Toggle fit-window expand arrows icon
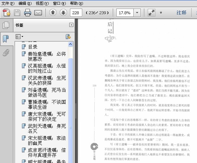 pyautogui.click(x=152, y=13)
